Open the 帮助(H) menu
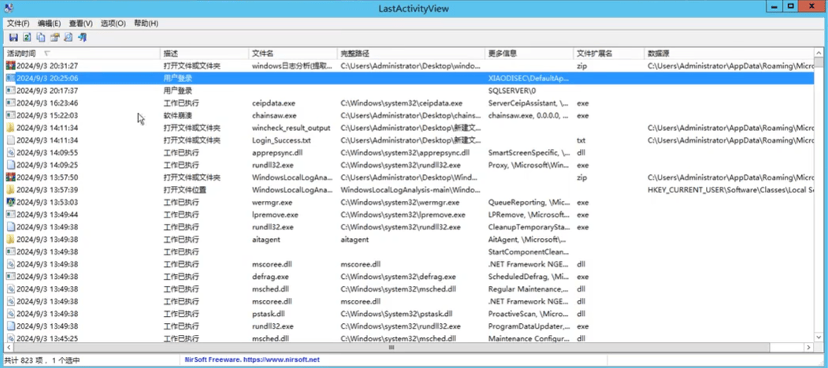 coord(147,23)
